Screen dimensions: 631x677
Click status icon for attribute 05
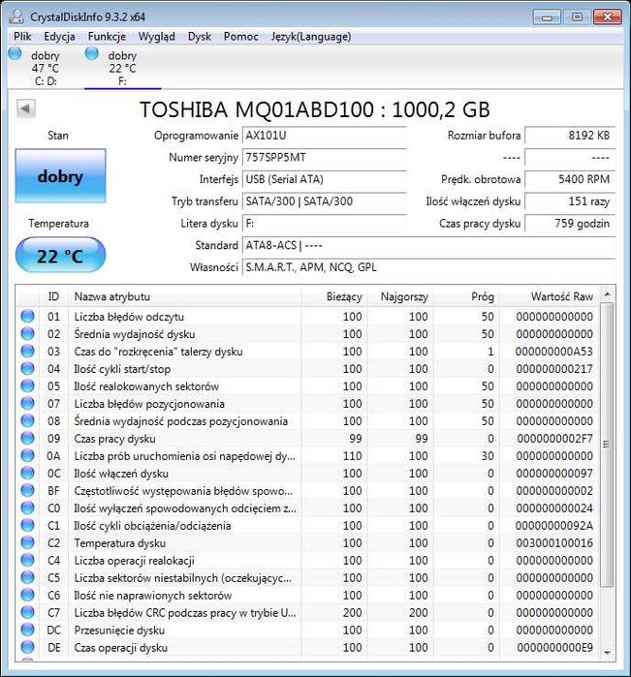pyautogui.click(x=27, y=385)
